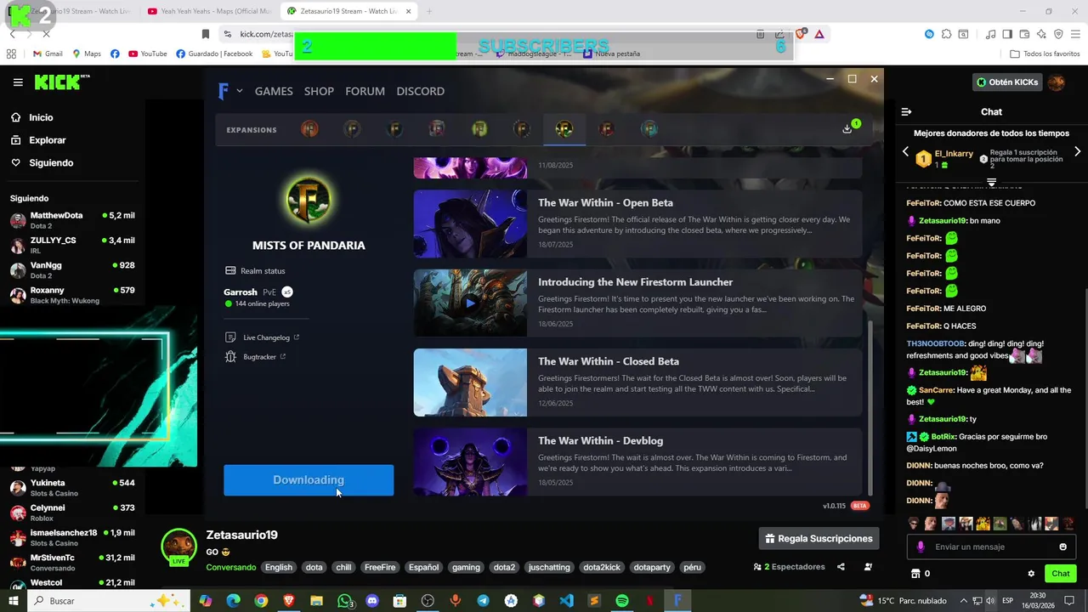Open the KICKs shop icon below chat
This screenshot has height=612, width=1088.
(x=915, y=574)
